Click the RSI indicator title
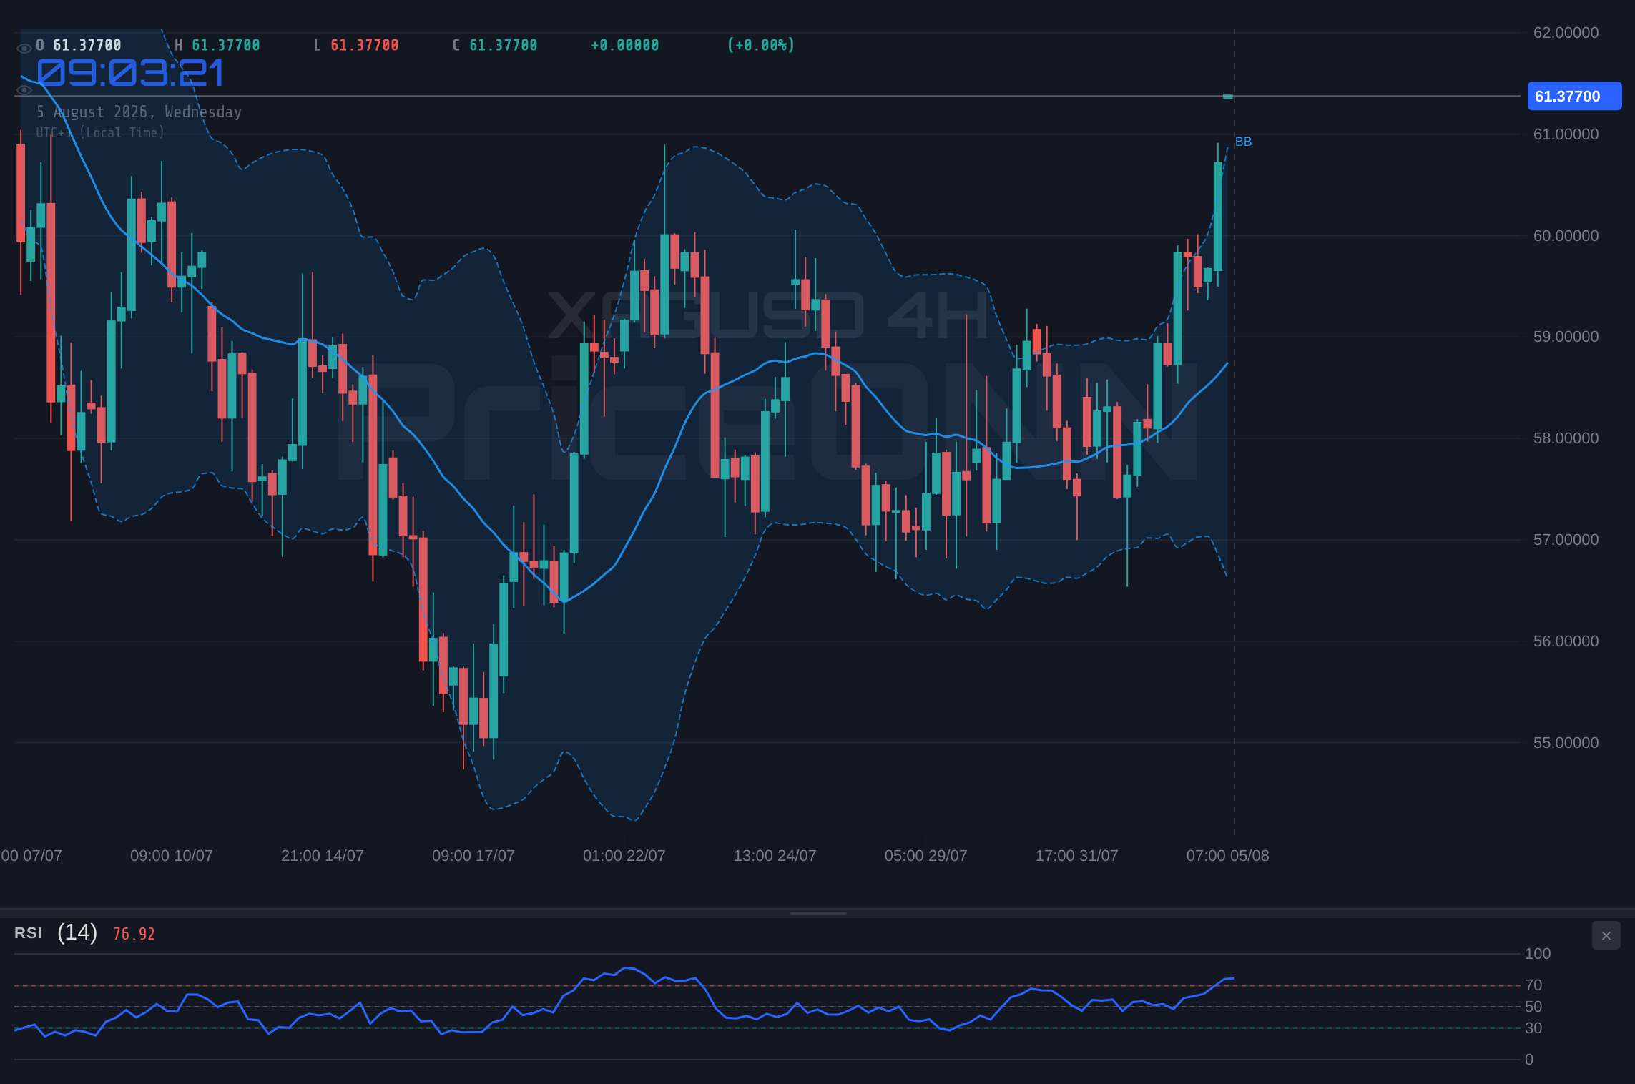Image resolution: width=1635 pixels, height=1084 pixels. [x=28, y=933]
